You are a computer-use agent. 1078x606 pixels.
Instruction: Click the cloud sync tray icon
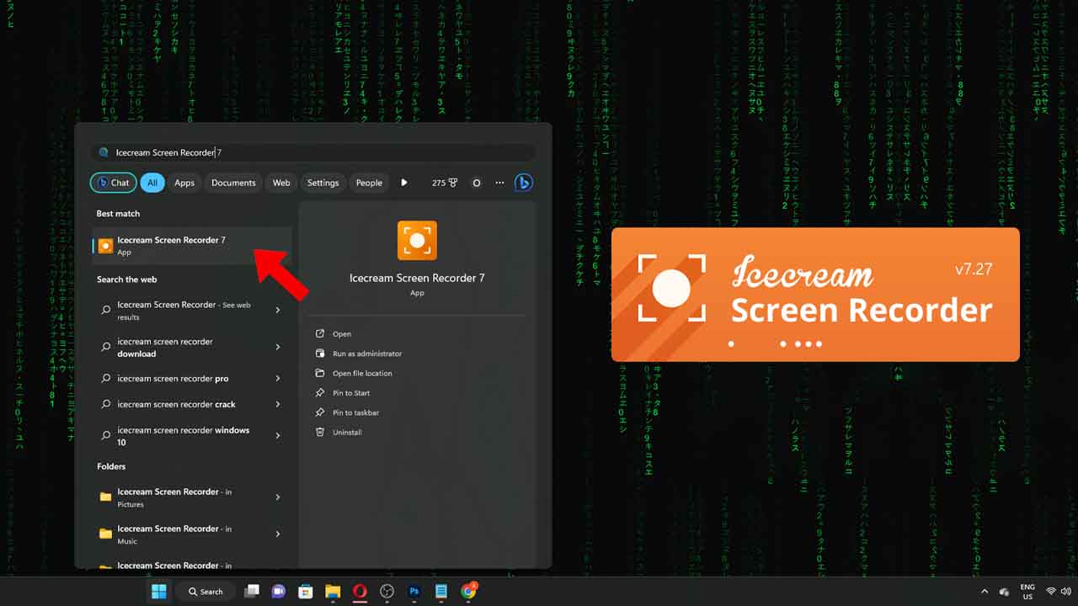pos(1004,592)
